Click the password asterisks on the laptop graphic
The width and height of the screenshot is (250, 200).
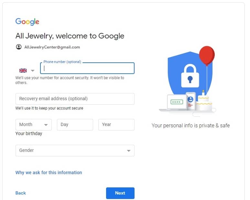(x=177, y=102)
